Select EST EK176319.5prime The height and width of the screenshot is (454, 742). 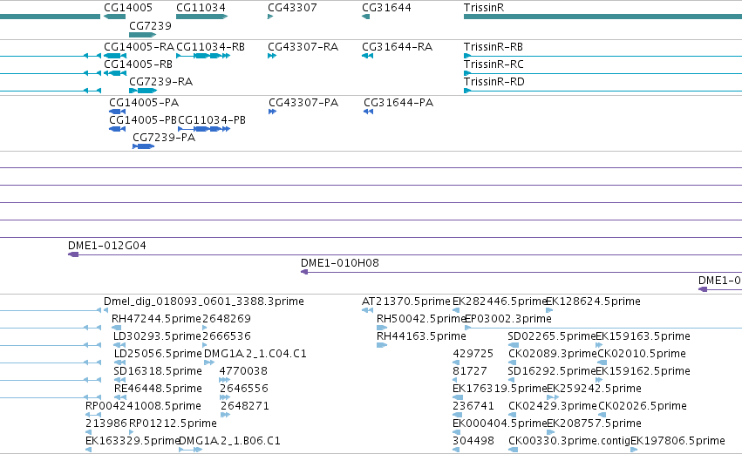500,389
